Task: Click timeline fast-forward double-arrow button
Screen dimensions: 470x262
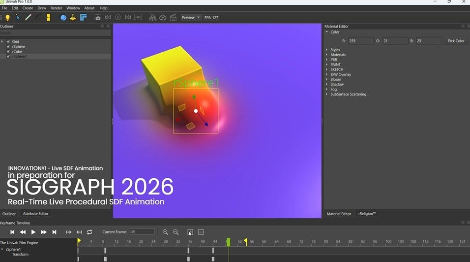Action: coord(43,232)
